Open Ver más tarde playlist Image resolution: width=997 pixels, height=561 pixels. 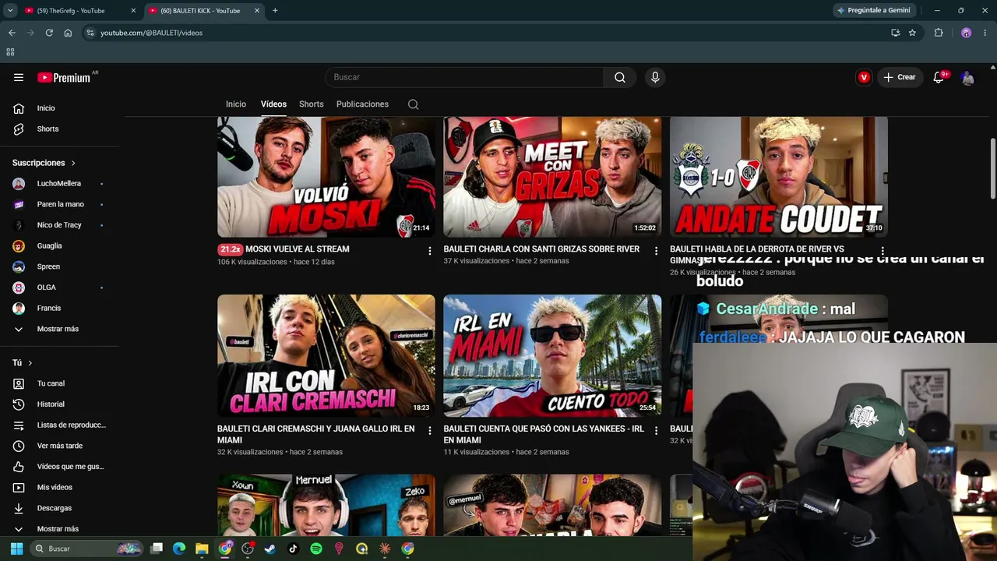59,446
